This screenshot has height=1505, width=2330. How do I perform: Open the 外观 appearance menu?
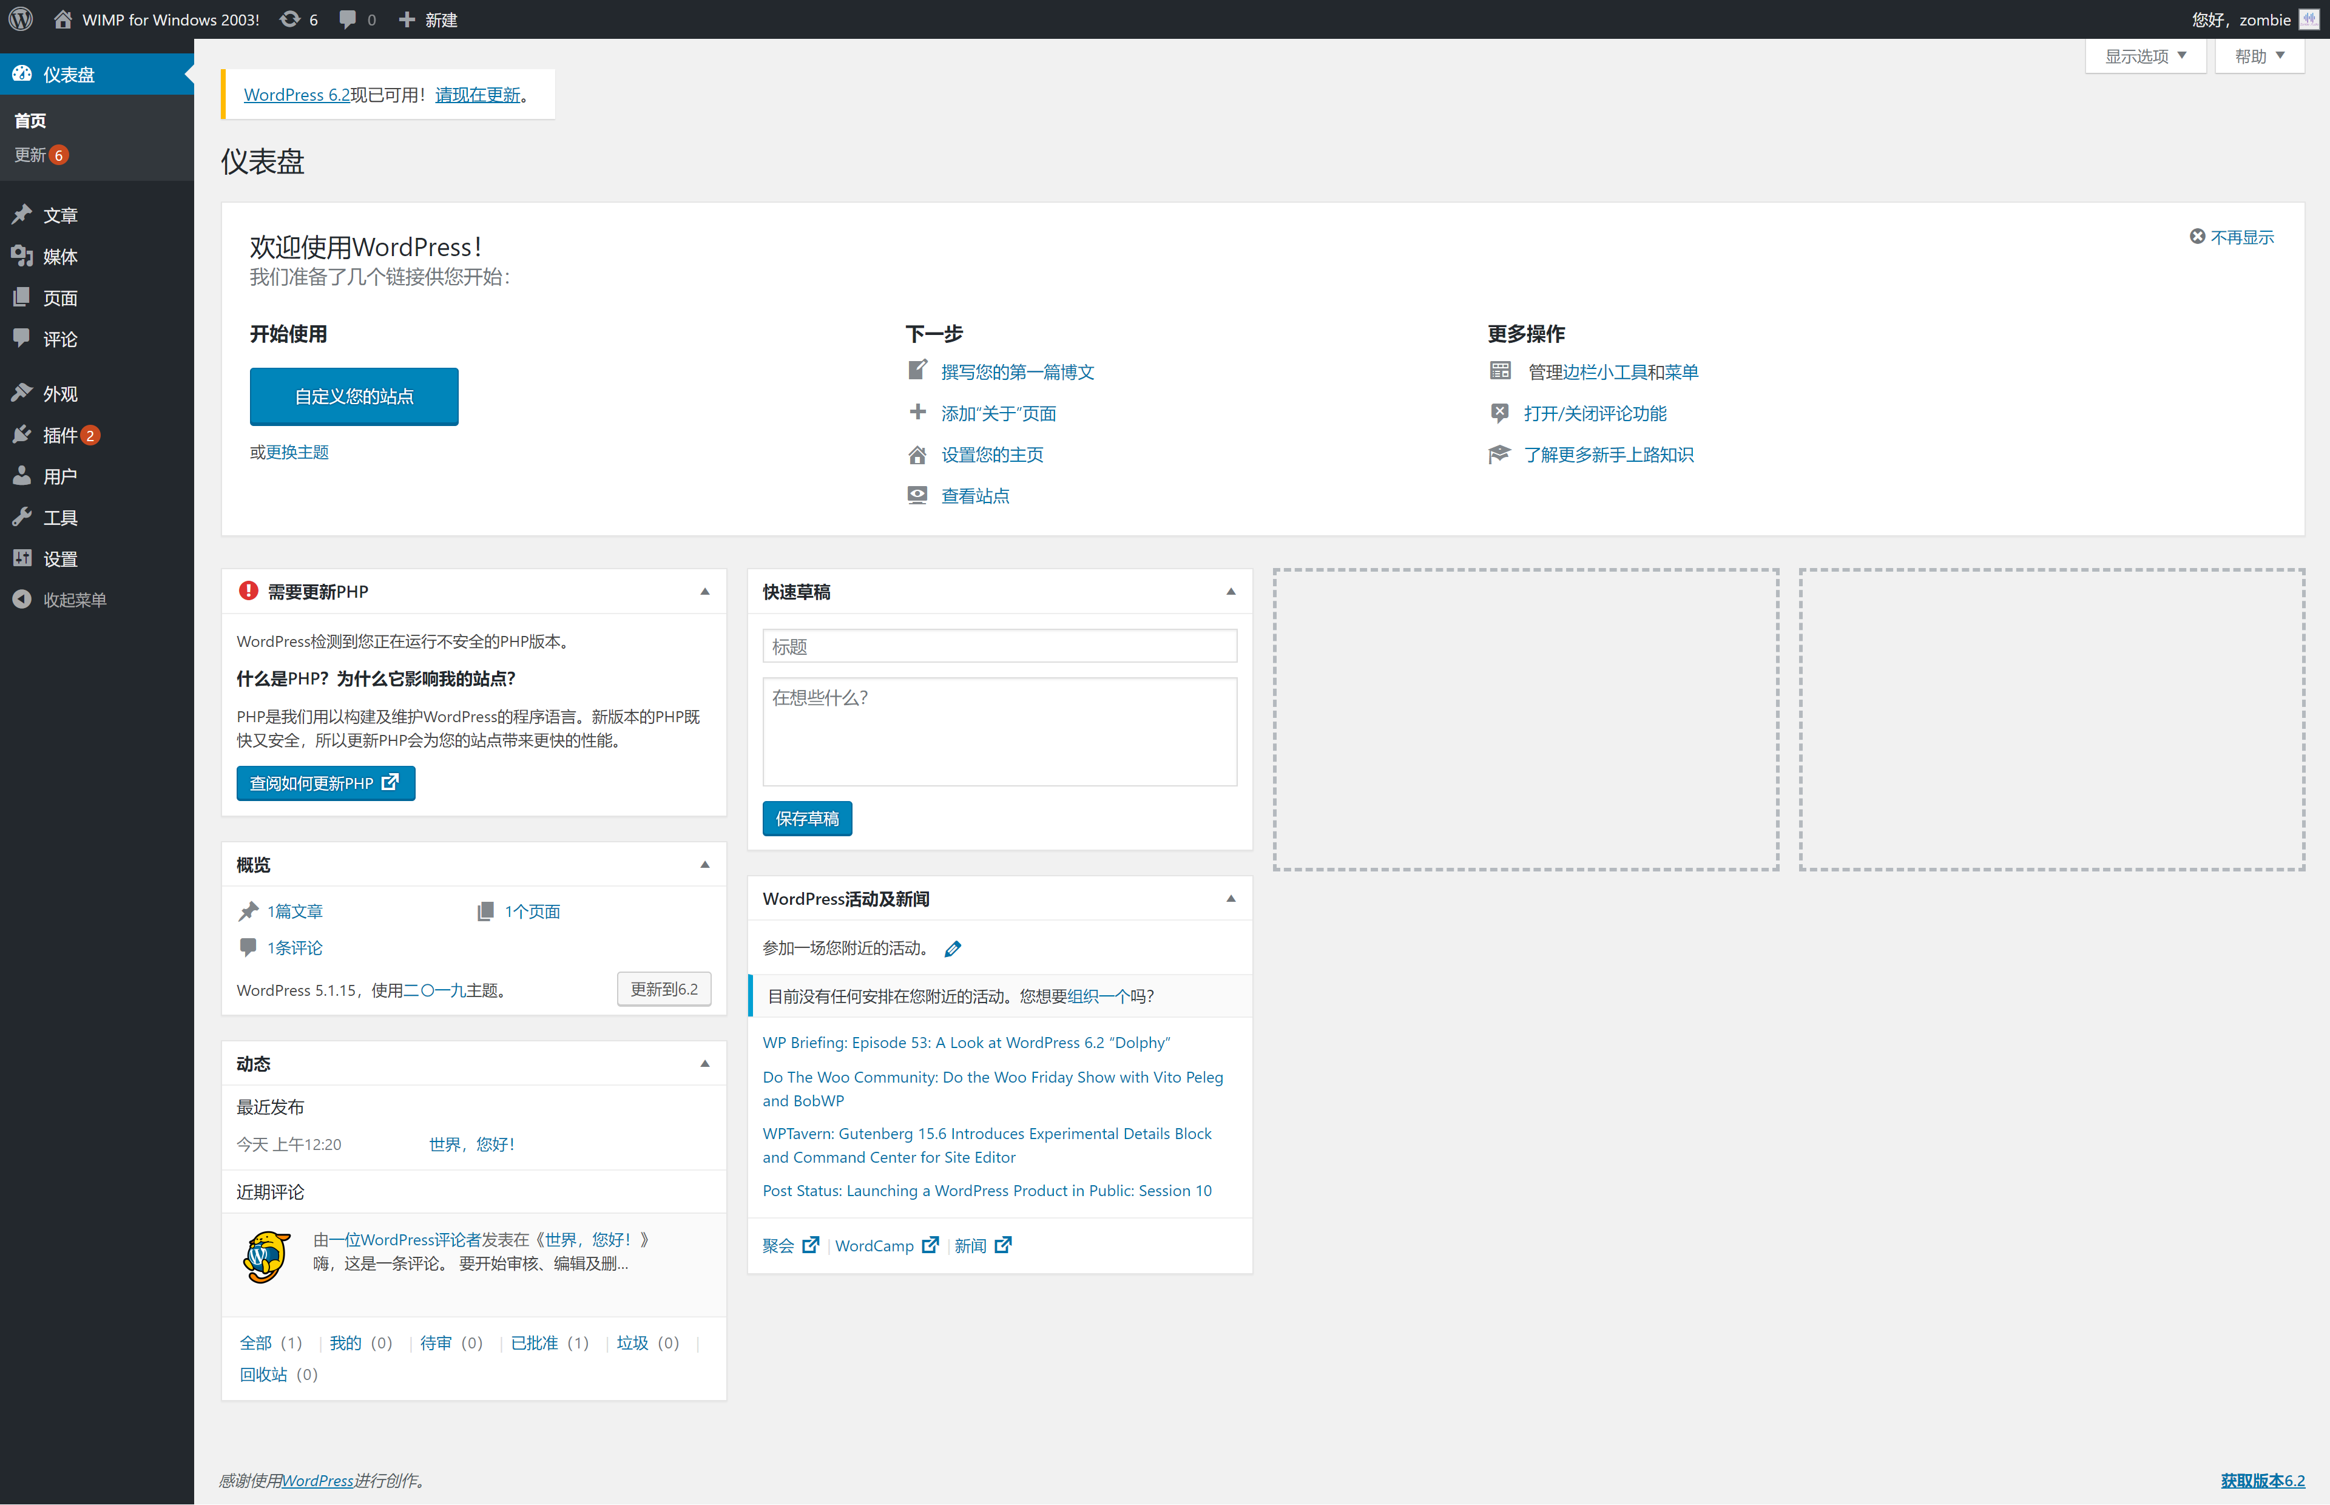click(x=96, y=394)
